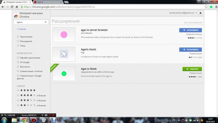
Task: Open the floppy disk app in taskbar
Action: 54,120
